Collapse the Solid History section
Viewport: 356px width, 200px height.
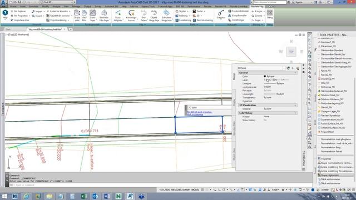click(295, 113)
